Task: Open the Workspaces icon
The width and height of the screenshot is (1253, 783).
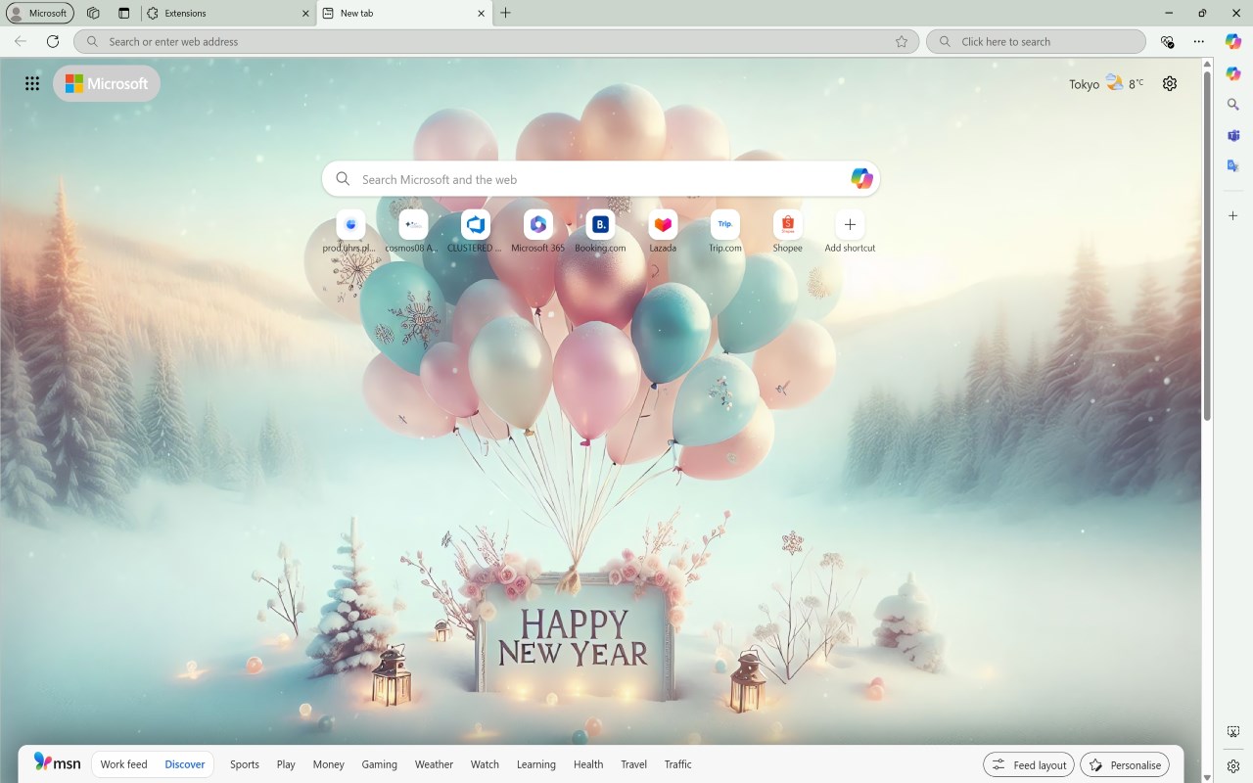Action: [93, 14]
